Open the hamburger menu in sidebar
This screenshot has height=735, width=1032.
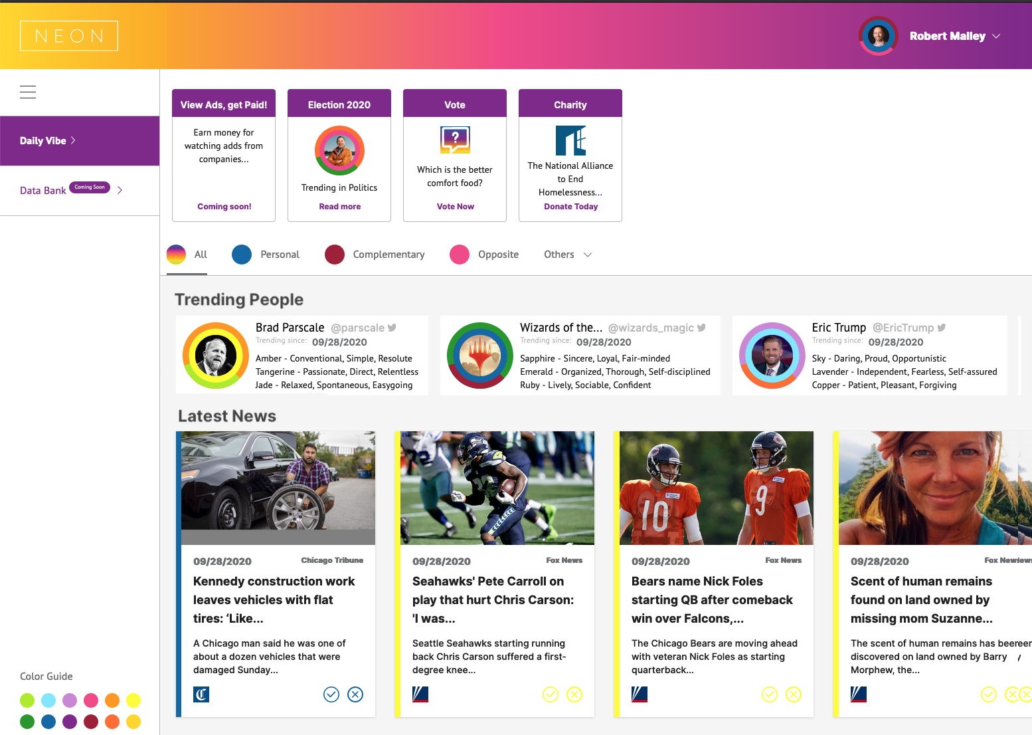click(x=28, y=92)
